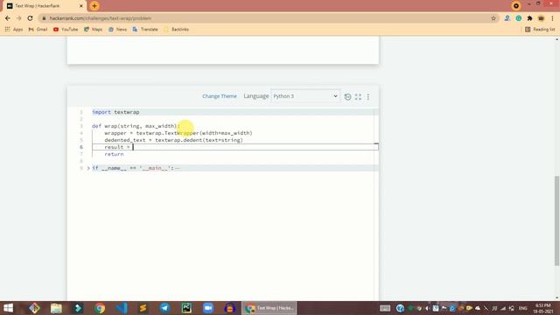Open the editor more options menu
560x315 pixels.
click(368, 96)
